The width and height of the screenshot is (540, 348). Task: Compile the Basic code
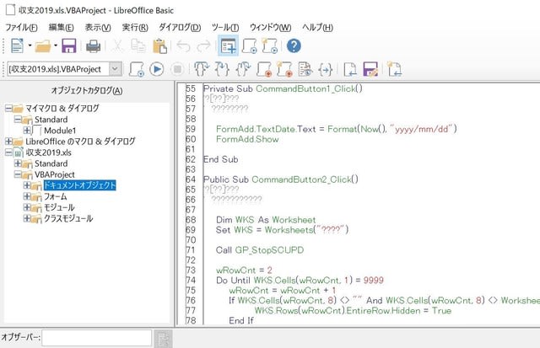137,69
